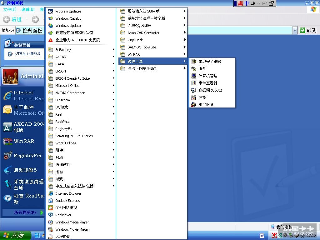Expand the 卡卡上网安全助手 folder
Image resolution: width=320 pixels, height=240 pixels.
tap(153, 69)
